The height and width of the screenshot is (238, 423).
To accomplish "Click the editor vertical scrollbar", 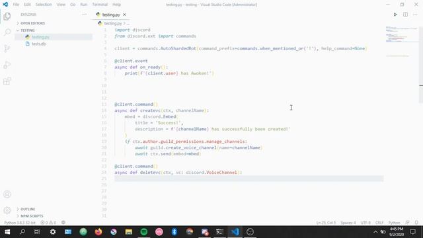I will coord(421,65).
